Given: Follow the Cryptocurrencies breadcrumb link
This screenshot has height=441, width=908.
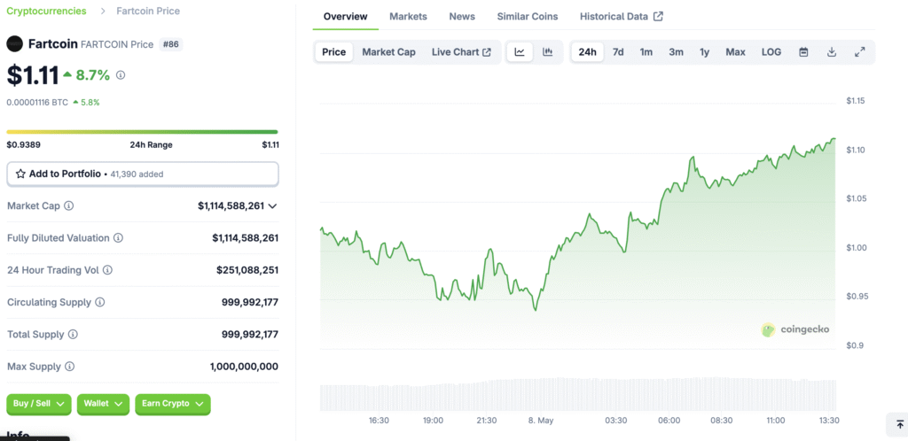Looking at the screenshot, I should point(46,12).
